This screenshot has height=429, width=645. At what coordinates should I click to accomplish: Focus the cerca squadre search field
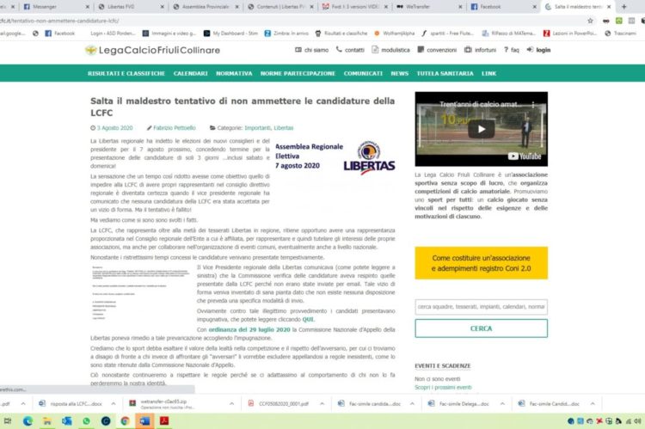(482, 307)
